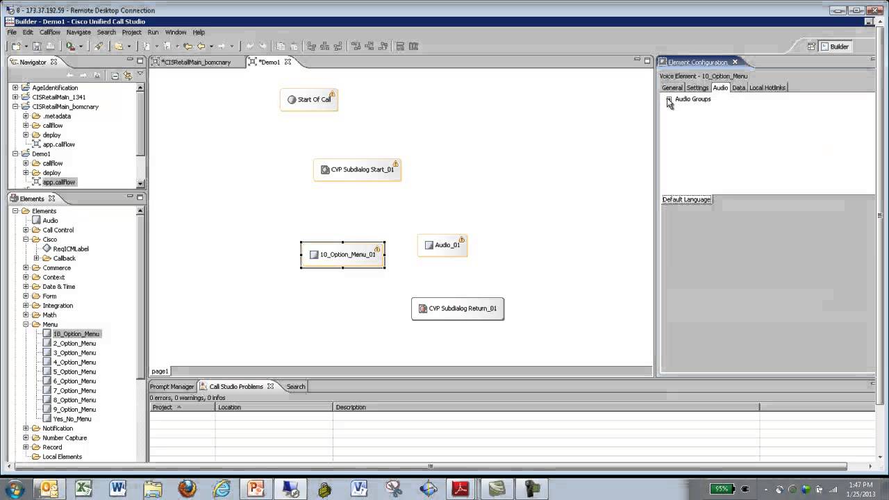Switch to the Local Hotlinks tab
889x500 pixels.
(767, 87)
